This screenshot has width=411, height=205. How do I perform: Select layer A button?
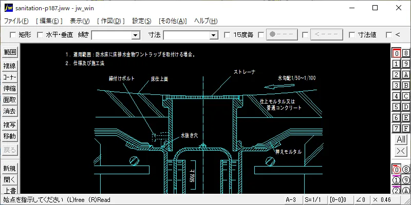point(406,74)
